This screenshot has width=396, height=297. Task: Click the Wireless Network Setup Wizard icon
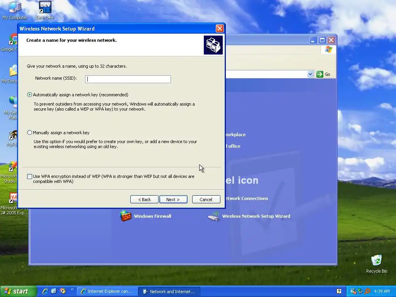213,217
